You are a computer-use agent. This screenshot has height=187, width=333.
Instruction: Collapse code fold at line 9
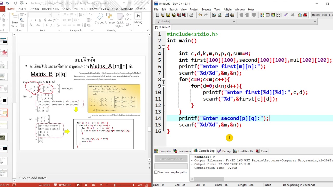pyautogui.click(x=163, y=86)
